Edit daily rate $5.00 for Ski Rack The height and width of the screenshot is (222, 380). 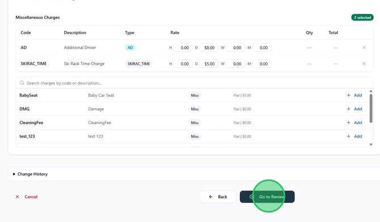click(x=209, y=63)
